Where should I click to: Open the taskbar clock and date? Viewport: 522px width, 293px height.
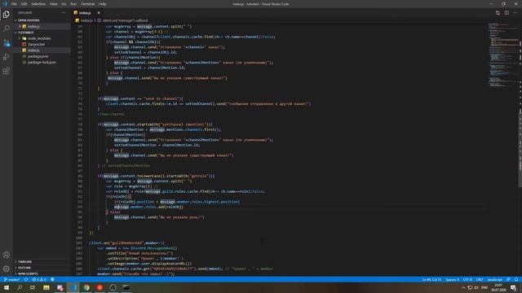pos(498,287)
